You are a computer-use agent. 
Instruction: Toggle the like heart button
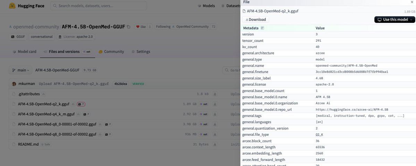141,27
